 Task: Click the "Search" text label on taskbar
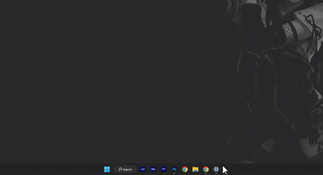point(127,170)
